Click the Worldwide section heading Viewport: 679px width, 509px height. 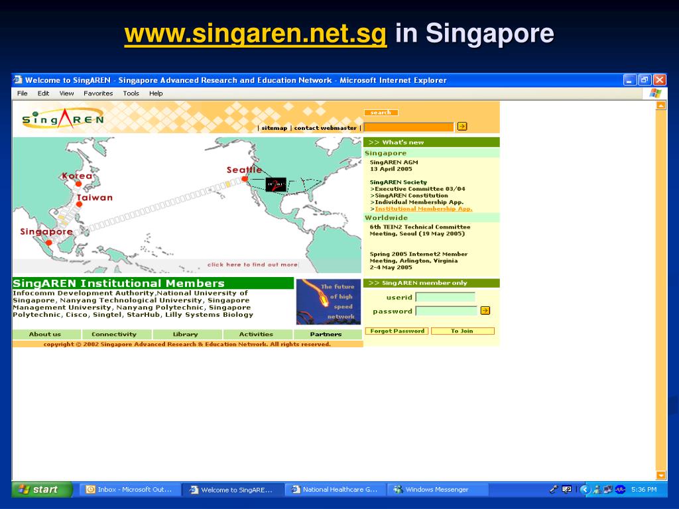[x=387, y=217]
